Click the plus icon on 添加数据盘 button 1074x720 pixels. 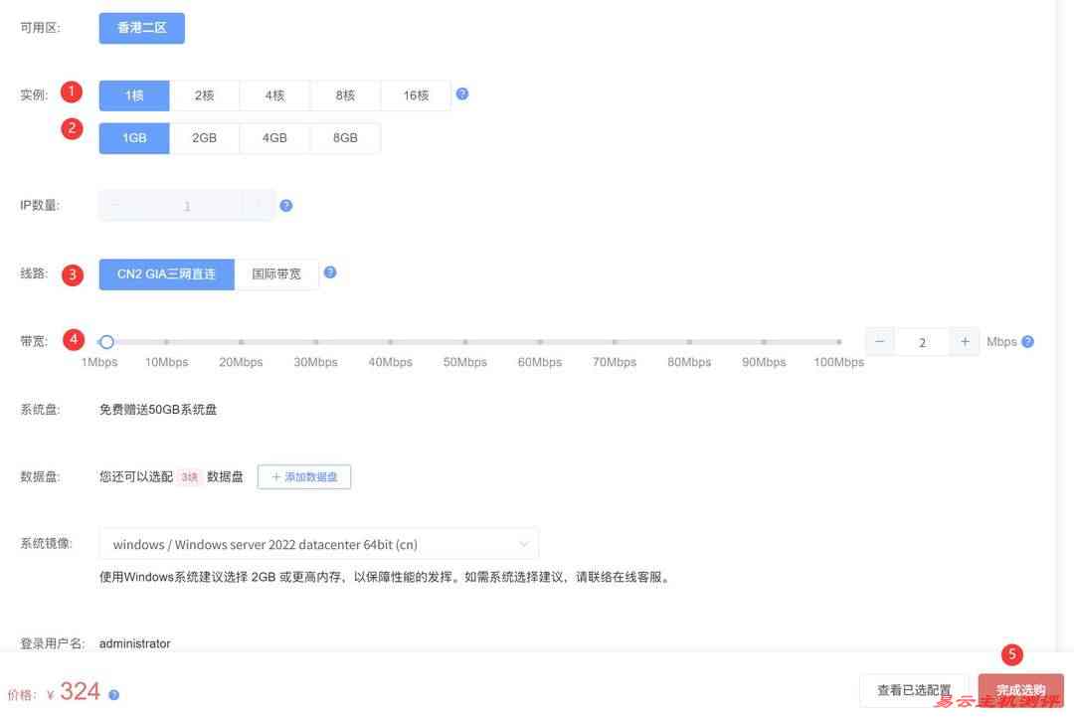[x=275, y=476]
